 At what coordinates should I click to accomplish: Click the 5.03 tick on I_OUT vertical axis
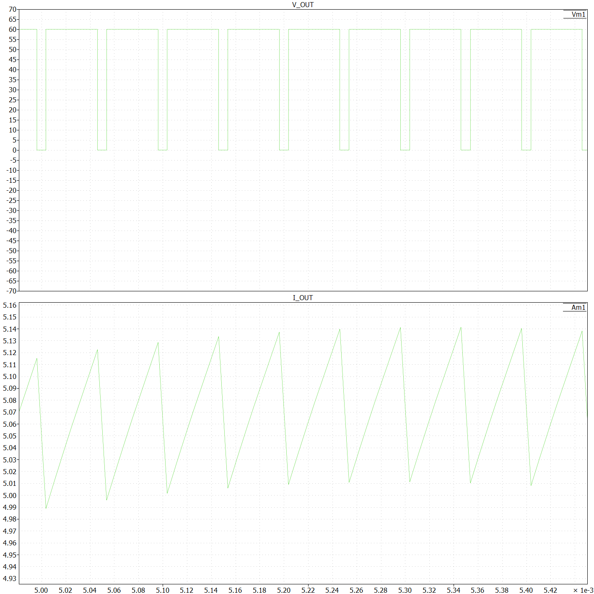point(10,460)
